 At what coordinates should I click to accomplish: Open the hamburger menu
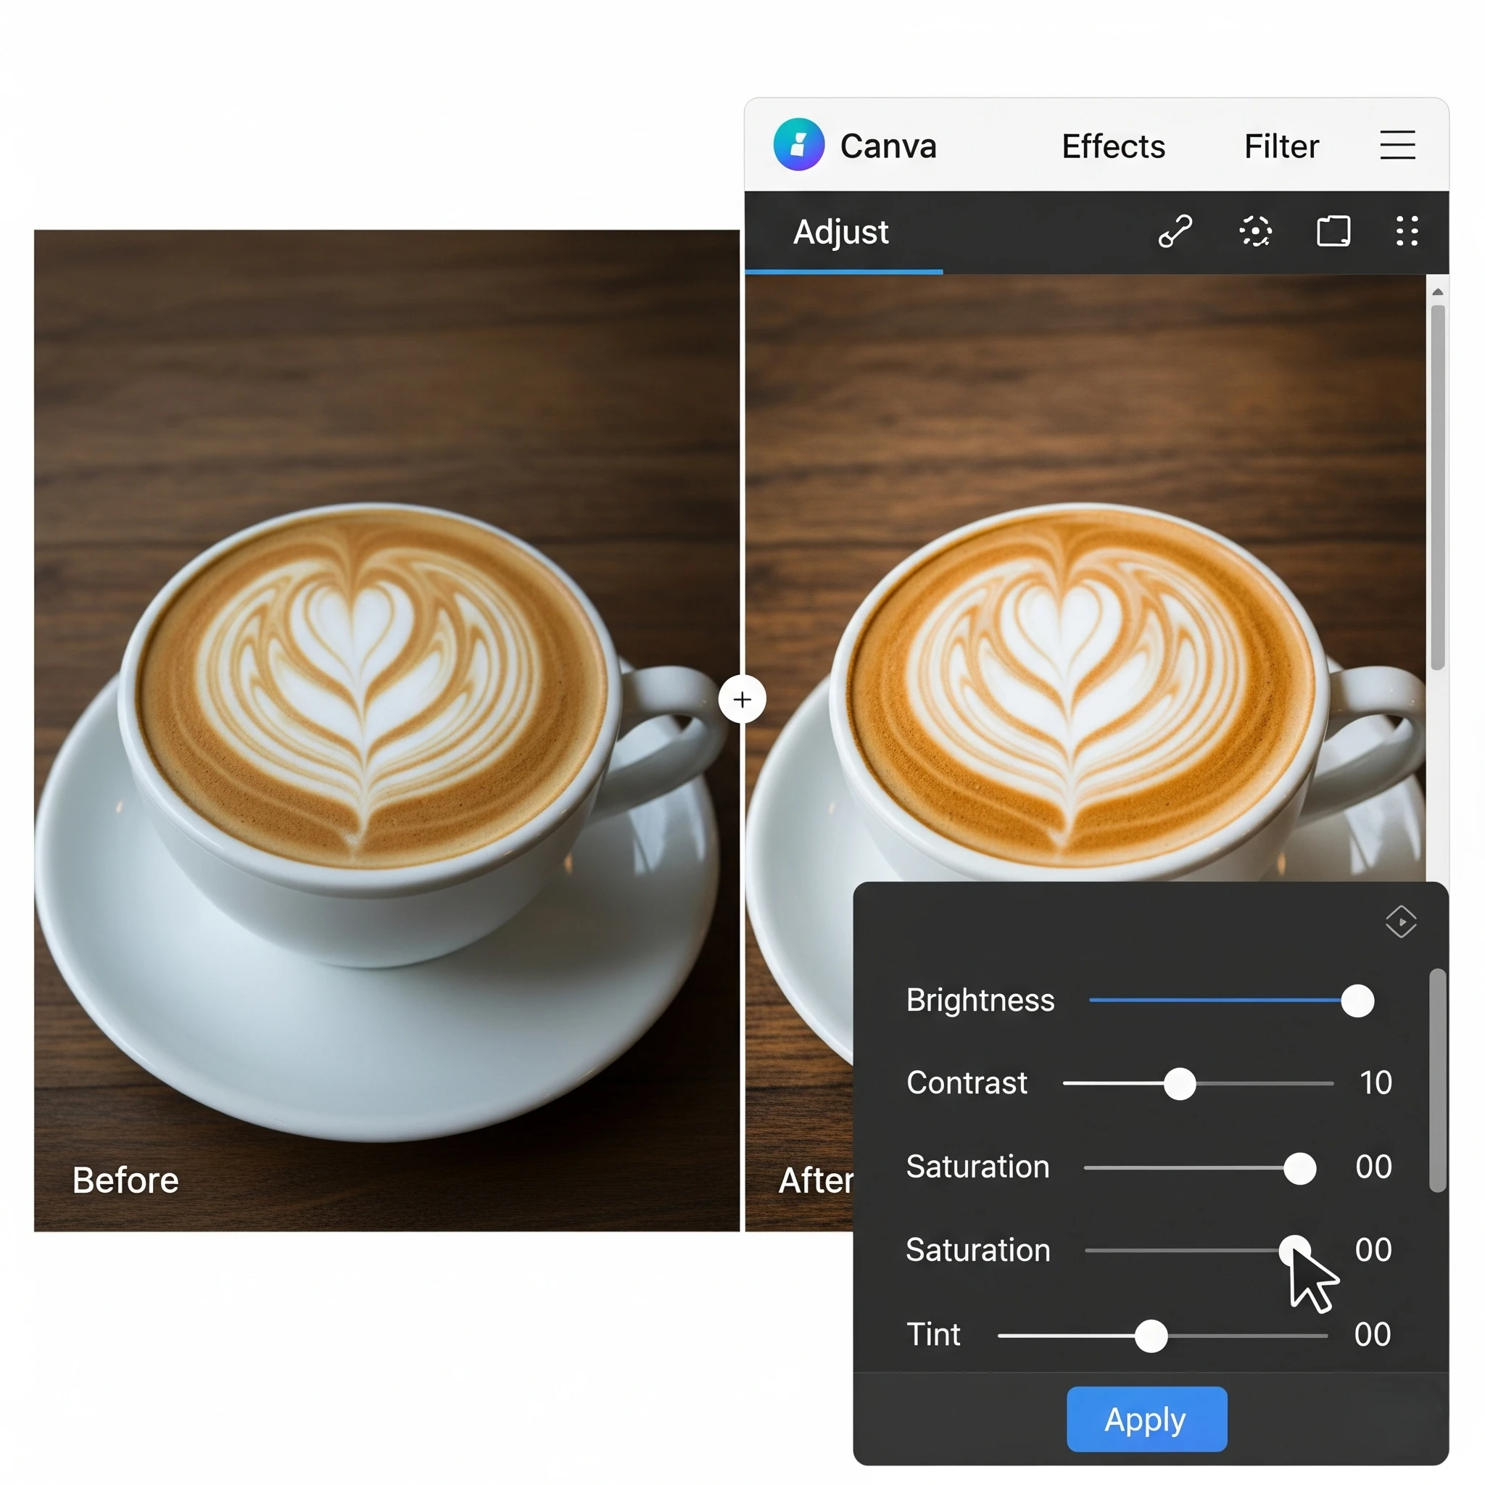pos(1397,144)
